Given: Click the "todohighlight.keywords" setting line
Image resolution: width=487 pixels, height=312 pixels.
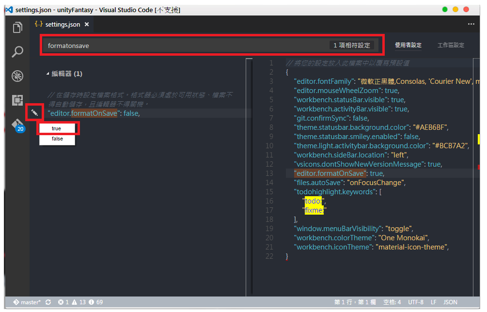Looking at the screenshot, I should click(x=338, y=191).
